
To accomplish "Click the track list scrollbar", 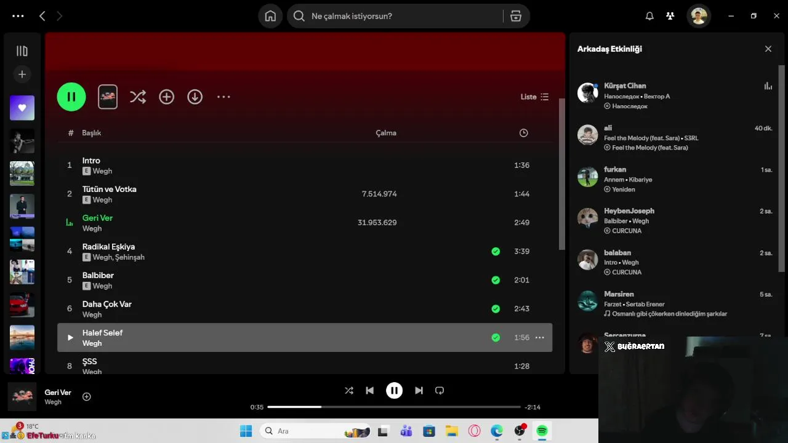I will coord(561,174).
